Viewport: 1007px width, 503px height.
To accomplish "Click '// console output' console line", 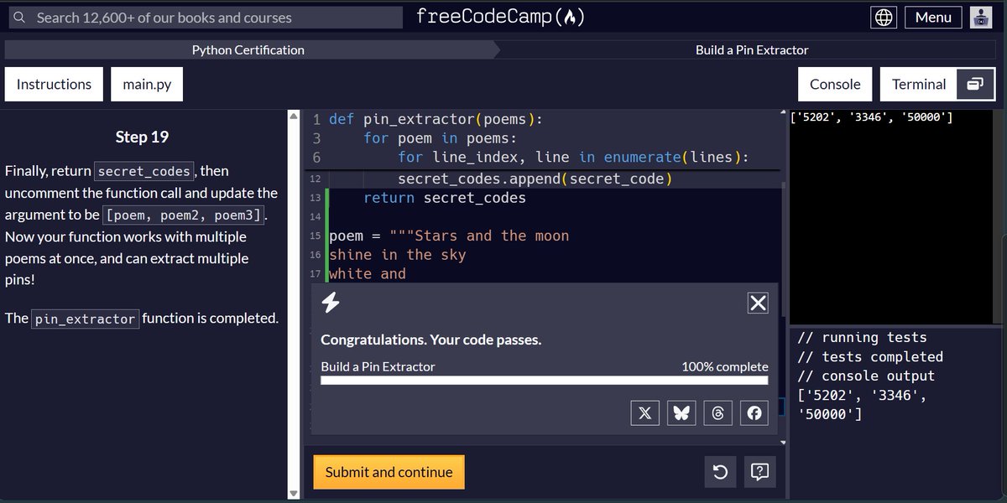I will point(866,376).
